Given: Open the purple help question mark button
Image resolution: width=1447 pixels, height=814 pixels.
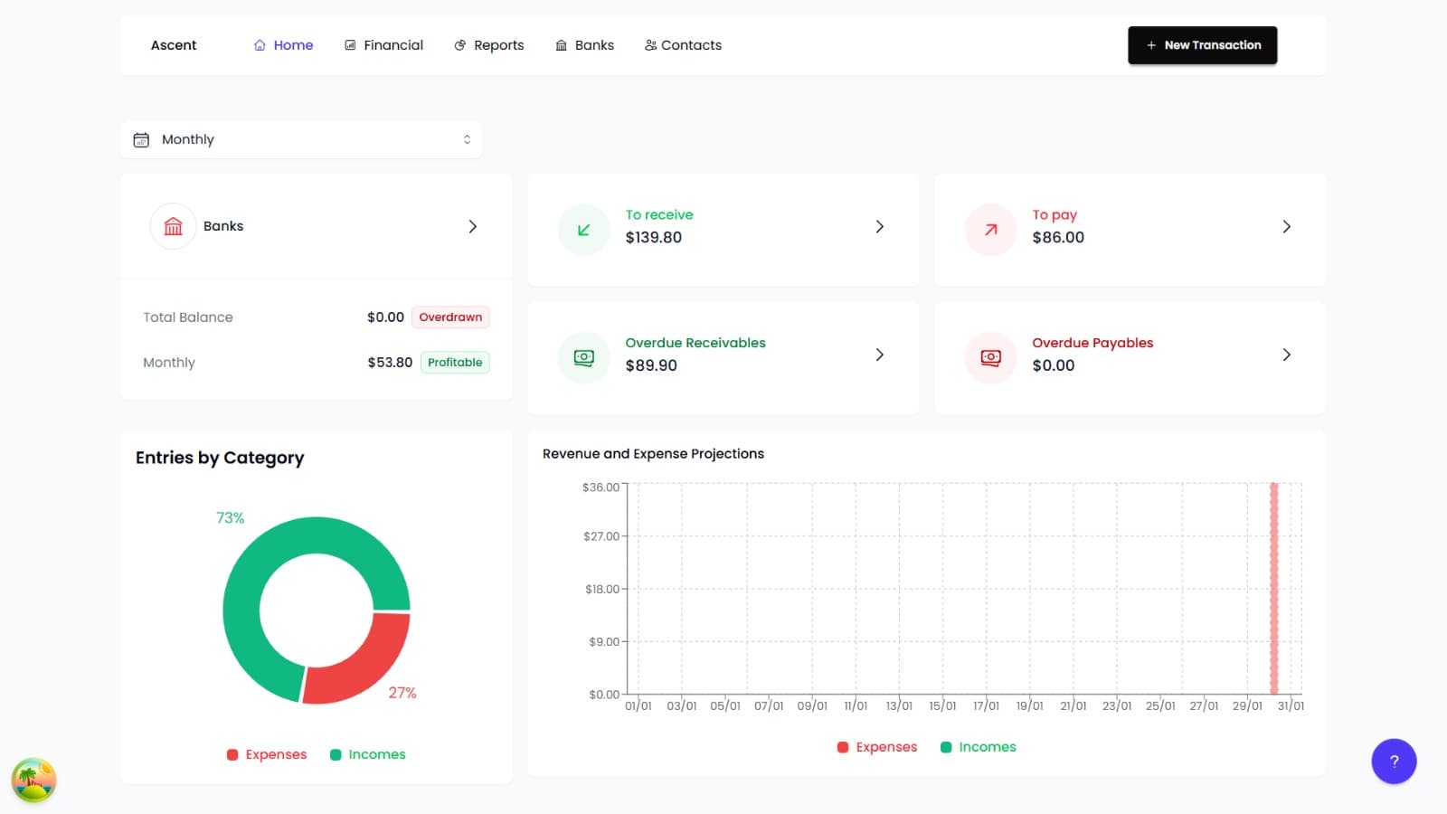Looking at the screenshot, I should coord(1393,762).
